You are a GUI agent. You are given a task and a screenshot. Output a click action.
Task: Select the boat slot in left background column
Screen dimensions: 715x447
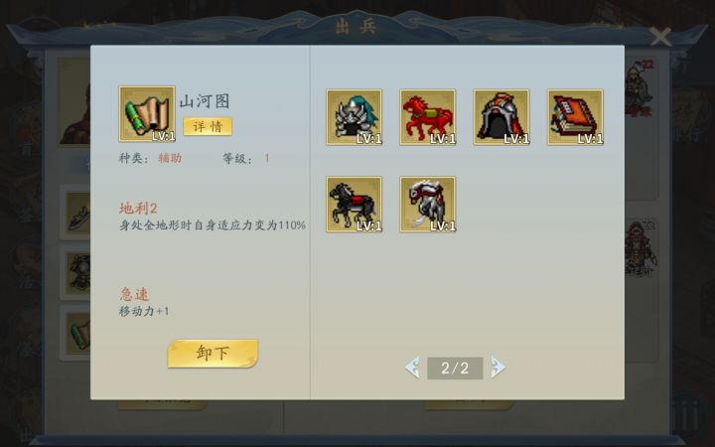[75, 213]
